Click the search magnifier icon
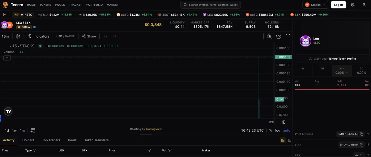The image size is (371, 157). pos(185,5)
